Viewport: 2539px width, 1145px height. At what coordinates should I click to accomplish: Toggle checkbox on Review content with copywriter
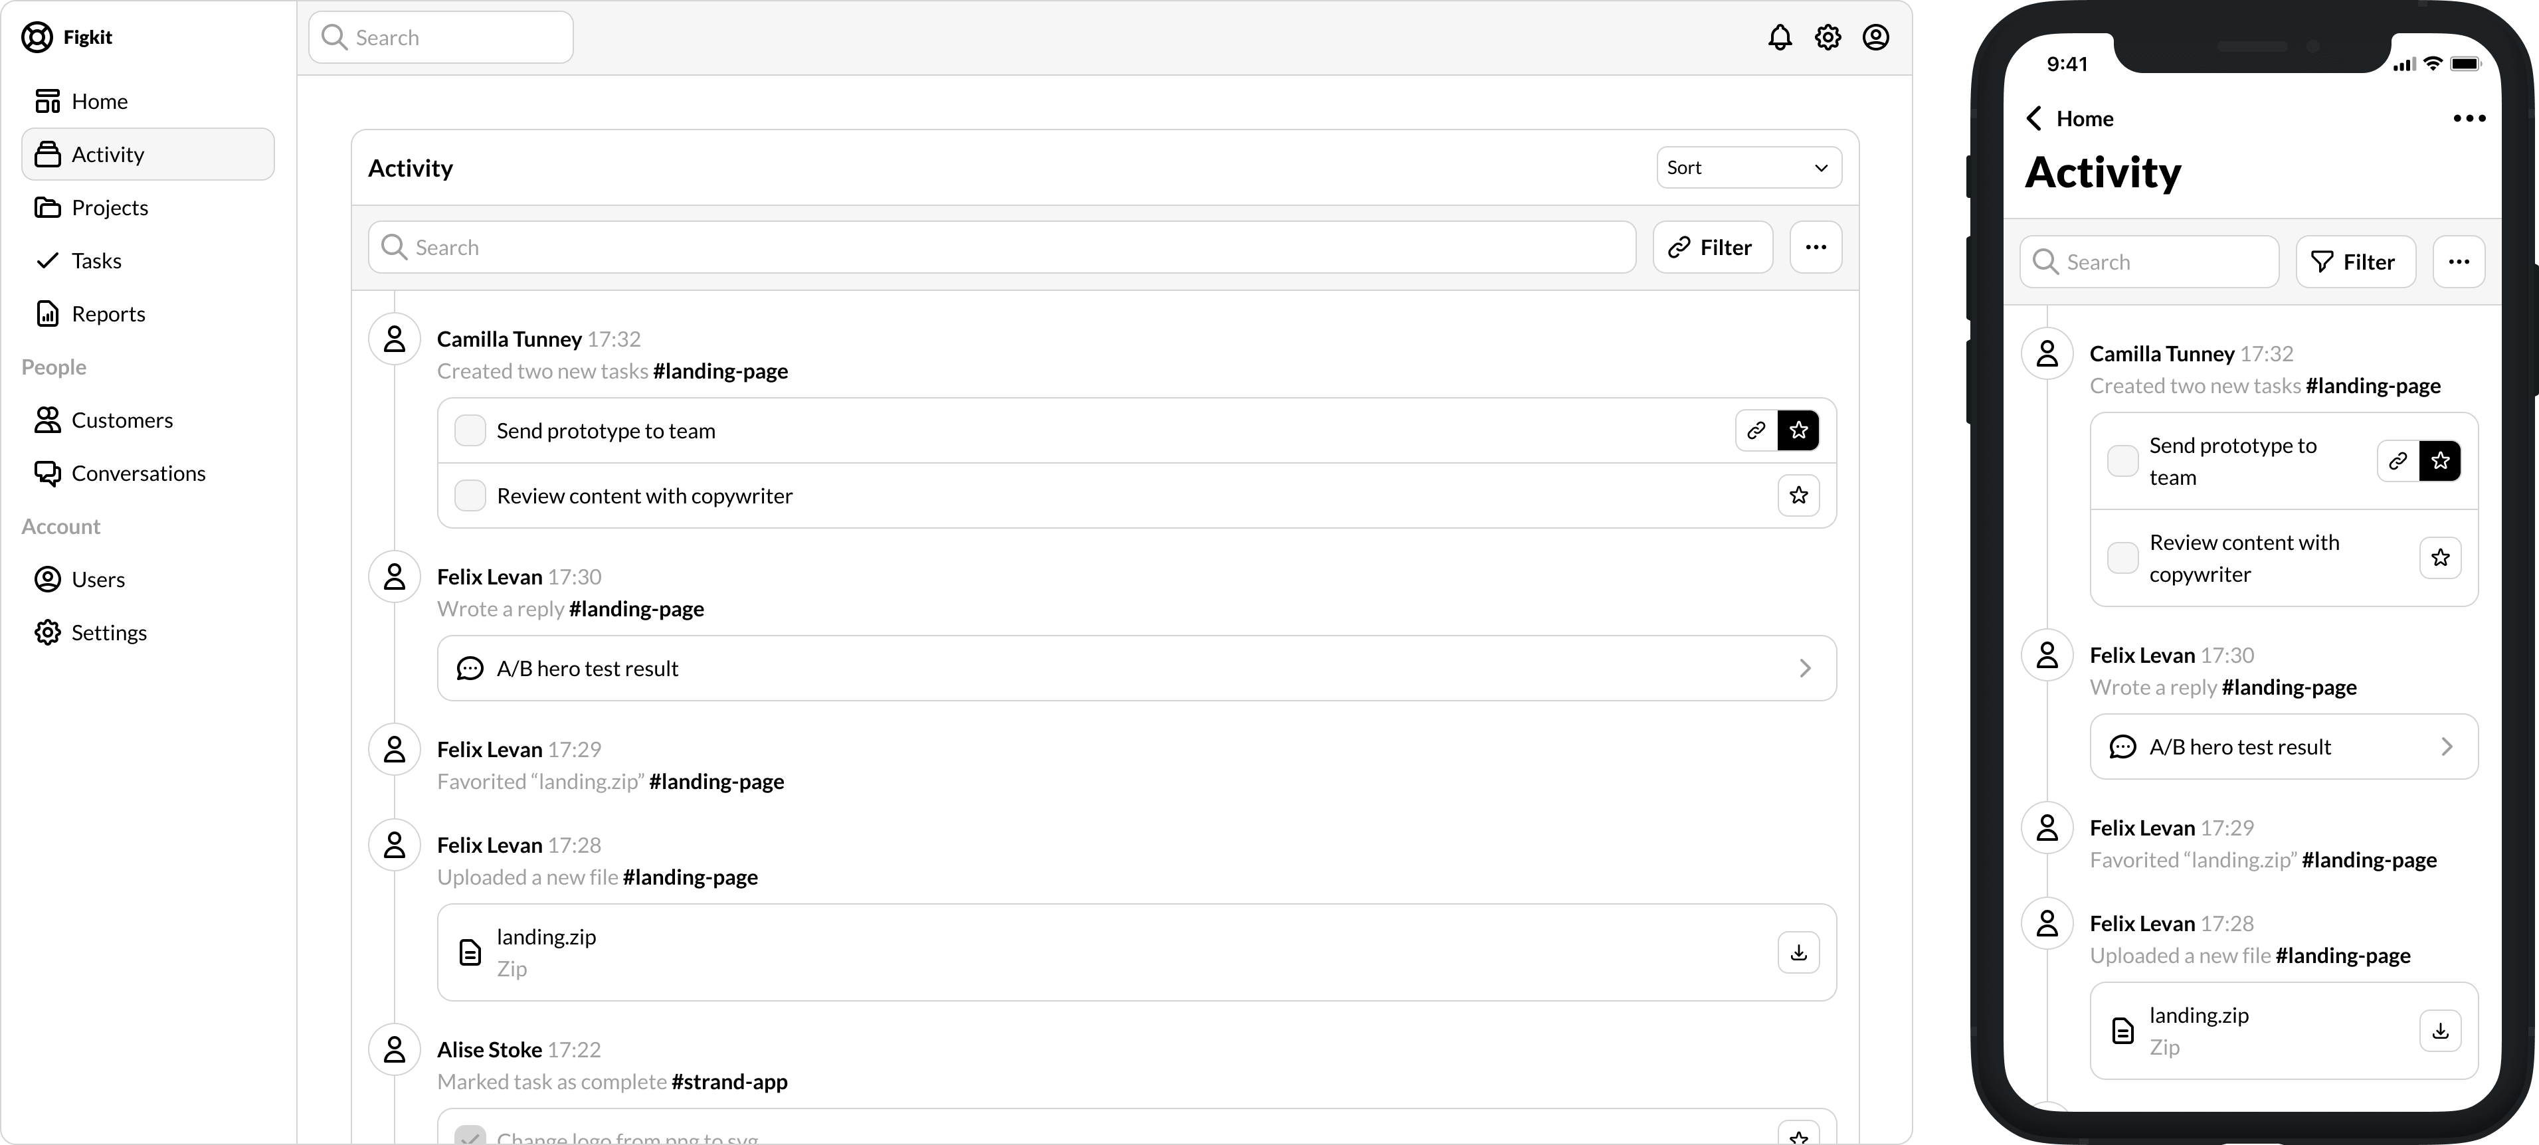click(x=471, y=495)
